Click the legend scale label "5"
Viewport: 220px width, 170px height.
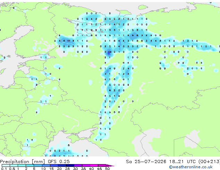click(x=34, y=169)
